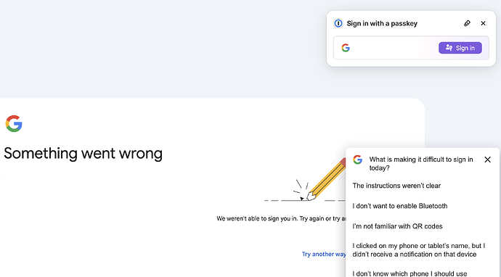The image size is (501, 277).
Task: Click the Google logo above Something went wrong
Action: click(14, 123)
